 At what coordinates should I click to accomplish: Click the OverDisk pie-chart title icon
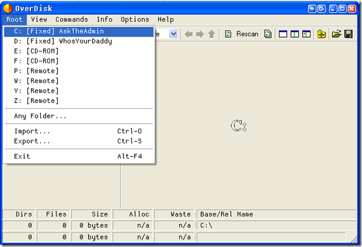coord(8,9)
